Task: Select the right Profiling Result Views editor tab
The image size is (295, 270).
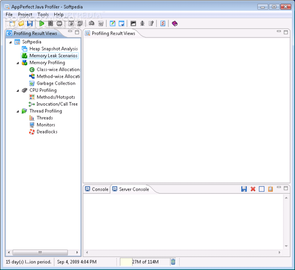Action: click(x=110, y=34)
